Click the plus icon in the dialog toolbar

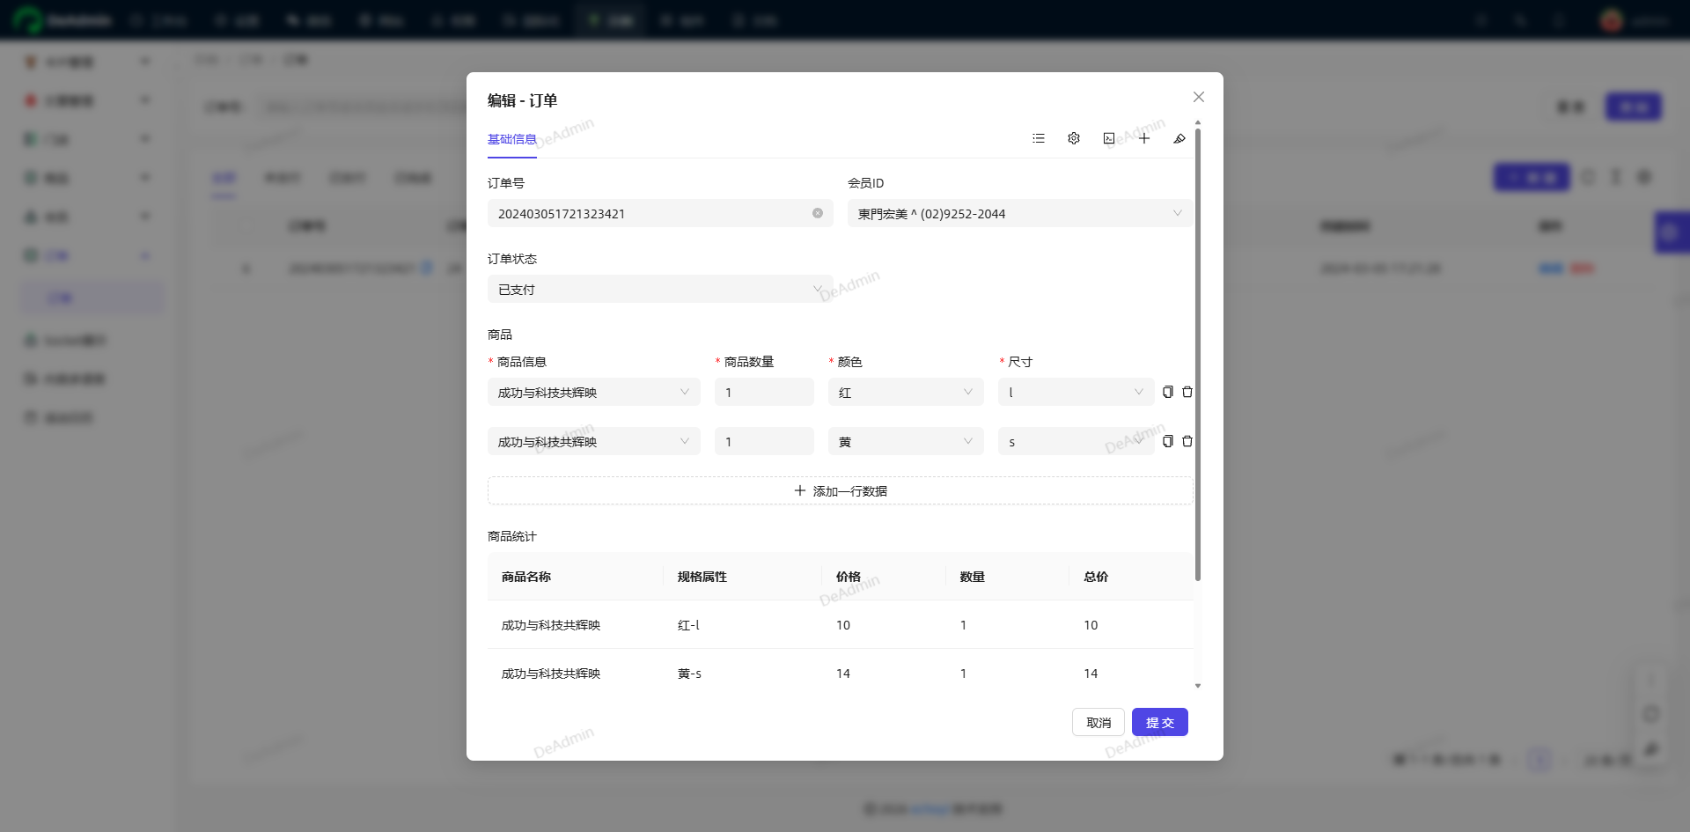coord(1144,138)
